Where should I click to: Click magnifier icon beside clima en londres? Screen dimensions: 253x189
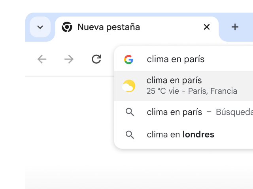pos(130,135)
